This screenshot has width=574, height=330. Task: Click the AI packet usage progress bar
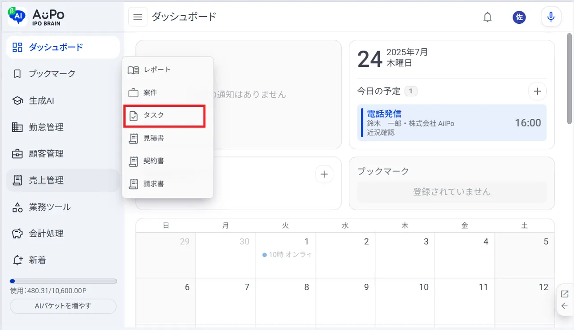(x=63, y=281)
